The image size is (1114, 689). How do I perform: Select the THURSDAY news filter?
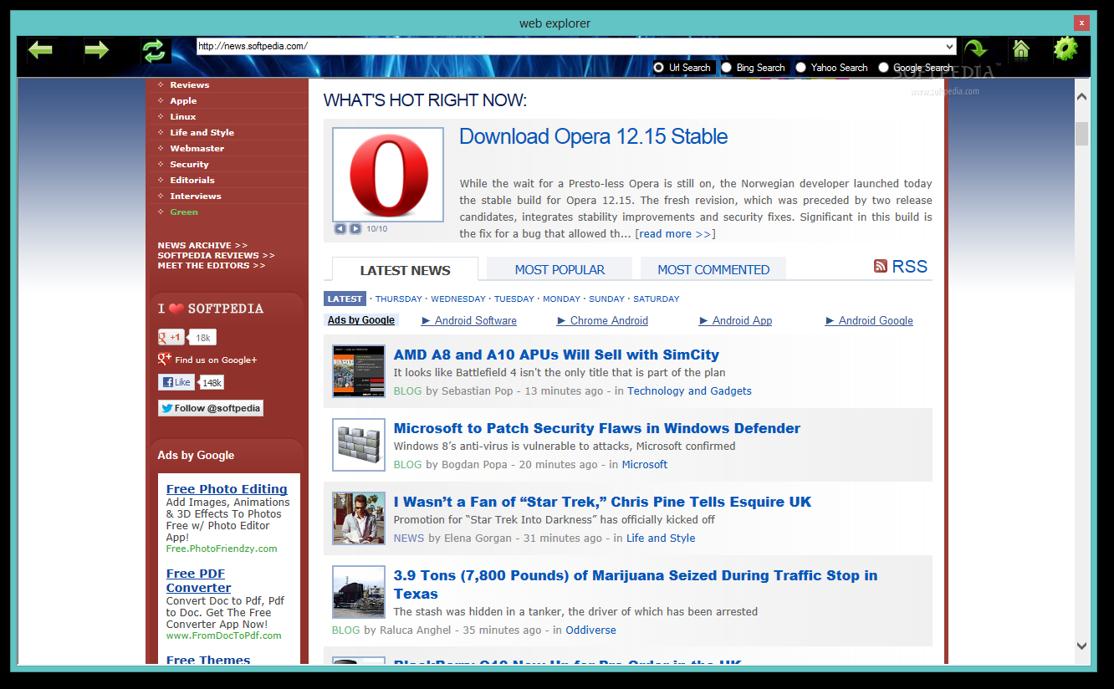[399, 299]
